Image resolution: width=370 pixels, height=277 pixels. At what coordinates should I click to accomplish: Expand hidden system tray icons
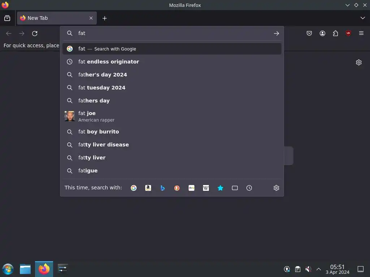tap(319, 269)
